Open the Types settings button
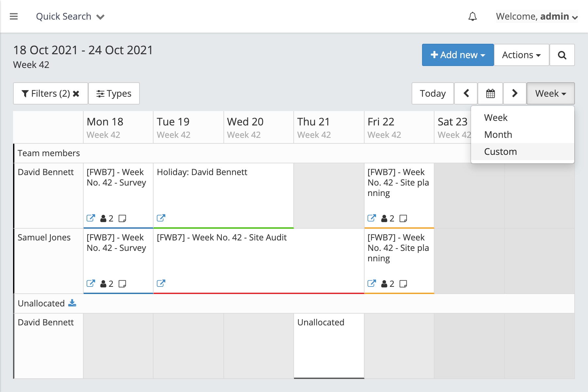 point(114,93)
